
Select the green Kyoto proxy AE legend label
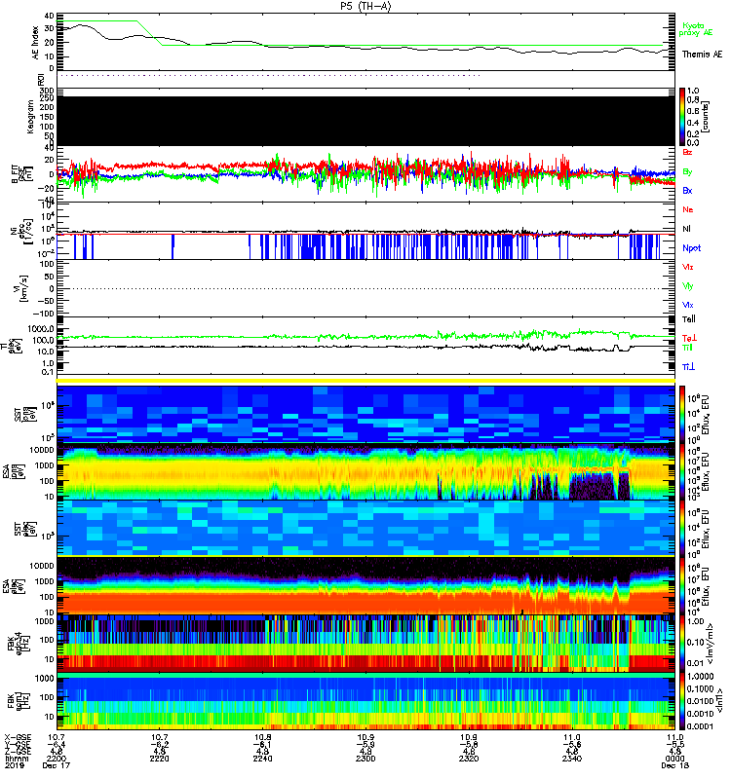pos(696,29)
